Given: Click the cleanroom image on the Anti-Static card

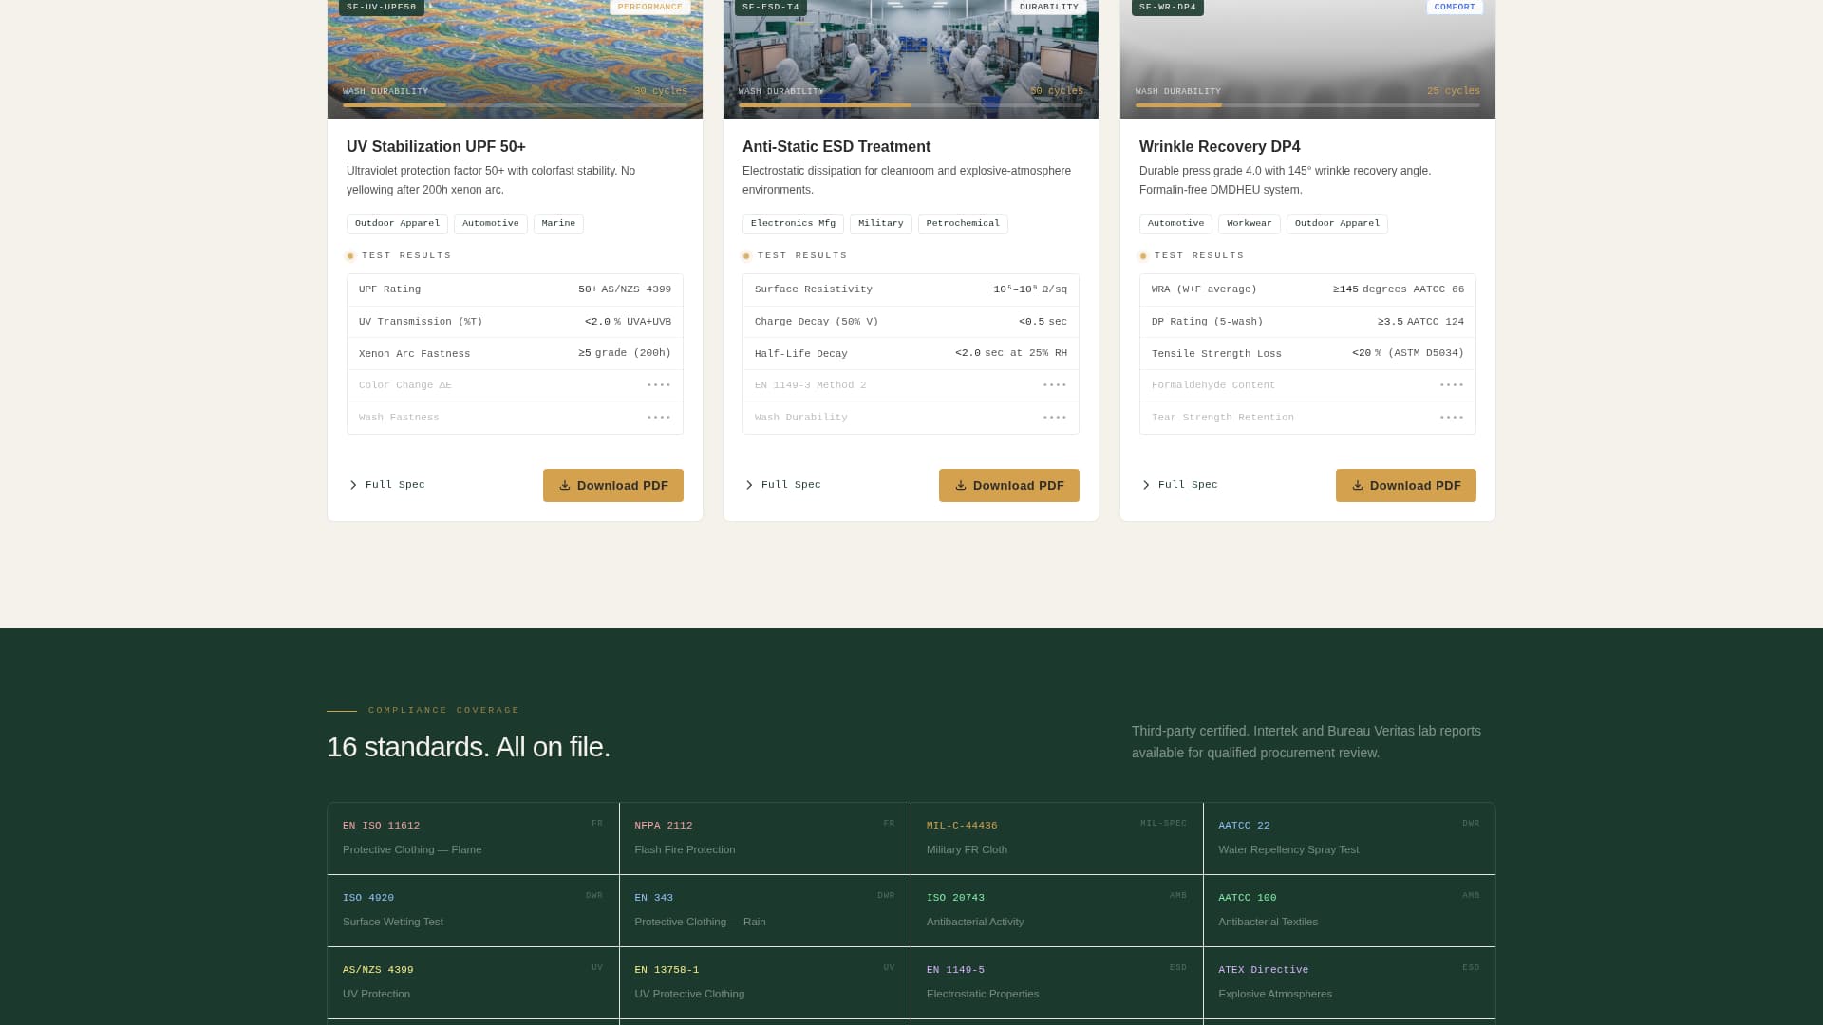Looking at the screenshot, I should coord(911,47).
